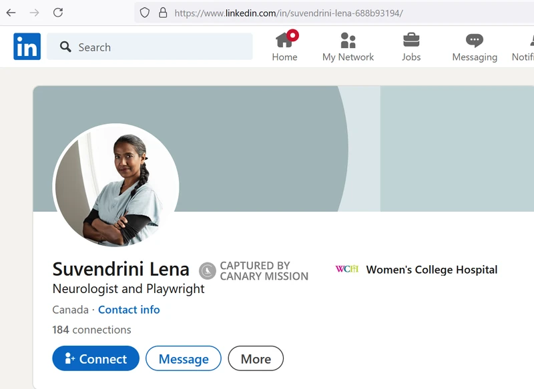Click the browser forward arrow
The height and width of the screenshot is (389, 534).
point(34,13)
